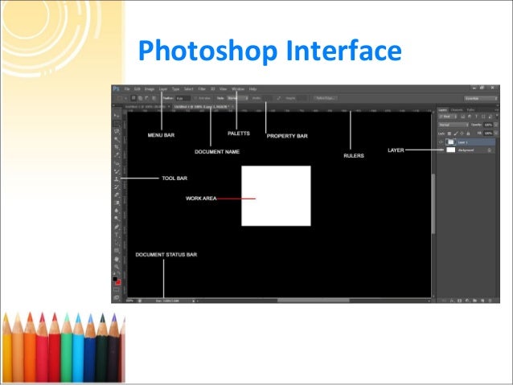Click the red background color swatch
This screenshot has height=385, width=513.
pyautogui.click(x=118, y=282)
